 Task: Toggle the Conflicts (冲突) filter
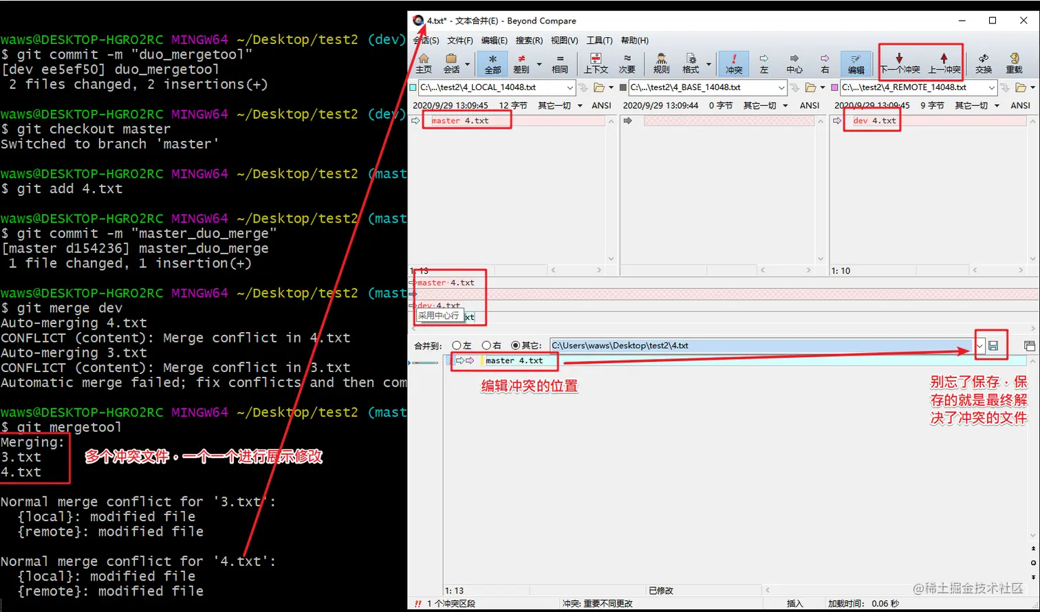click(x=734, y=63)
